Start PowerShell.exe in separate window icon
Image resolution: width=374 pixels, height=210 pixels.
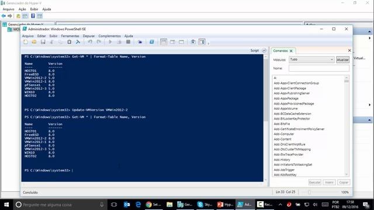click(x=152, y=42)
